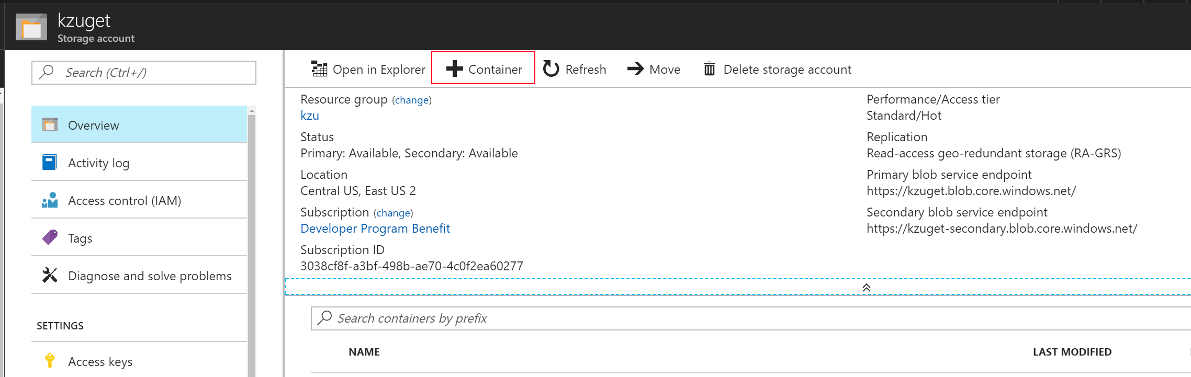The width and height of the screenshot is (1191, 377).
Task: Click the Activity log book icon
Action: coord(50,162)
